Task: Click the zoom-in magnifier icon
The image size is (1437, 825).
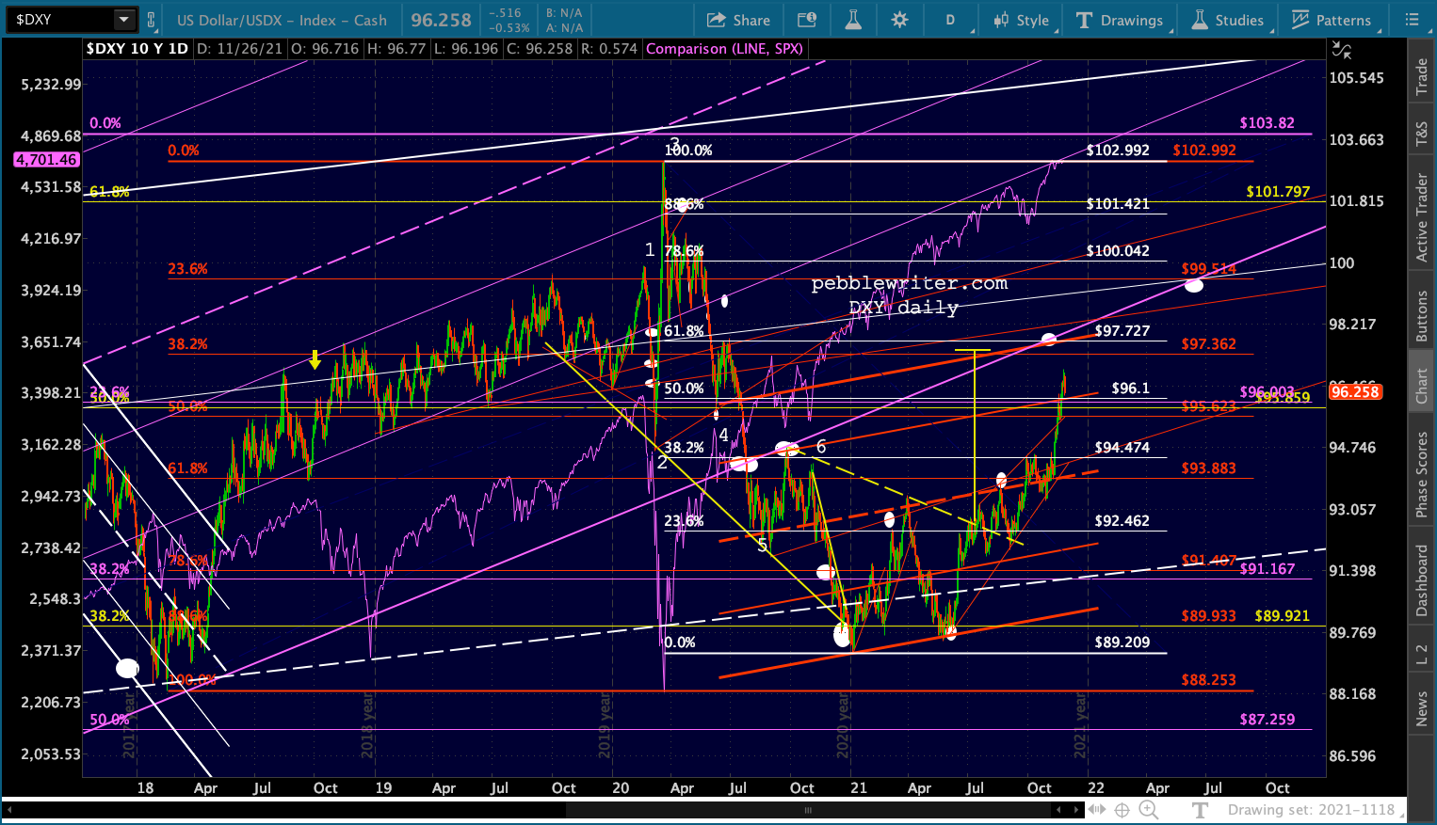Action: pos(1149,810)
